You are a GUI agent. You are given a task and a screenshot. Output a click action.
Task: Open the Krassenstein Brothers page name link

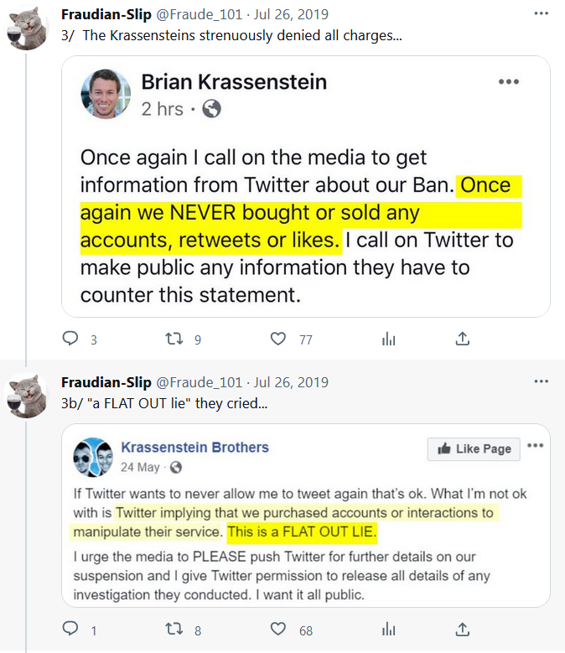(195, 447)
